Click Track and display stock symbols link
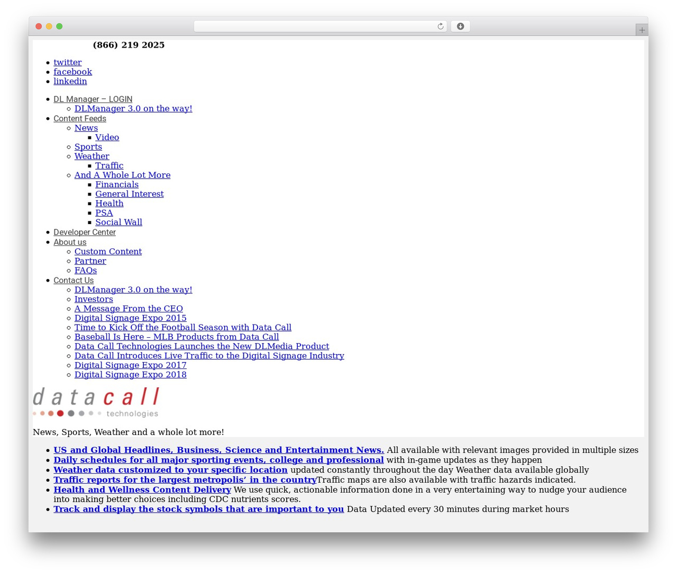 coord(198,510)
